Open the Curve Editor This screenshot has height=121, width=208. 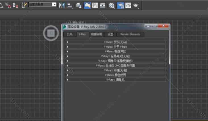coord(95,5)
